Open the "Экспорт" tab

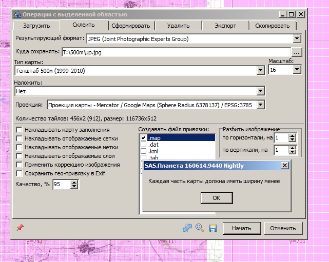coord(224,26)
